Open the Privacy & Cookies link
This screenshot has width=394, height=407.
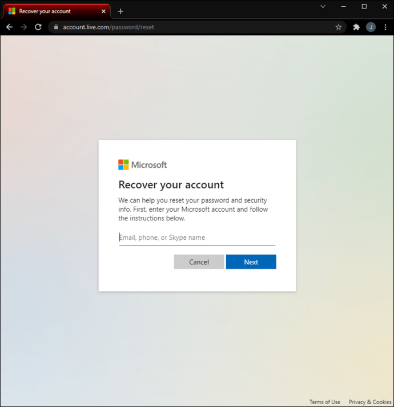[370, 402]
